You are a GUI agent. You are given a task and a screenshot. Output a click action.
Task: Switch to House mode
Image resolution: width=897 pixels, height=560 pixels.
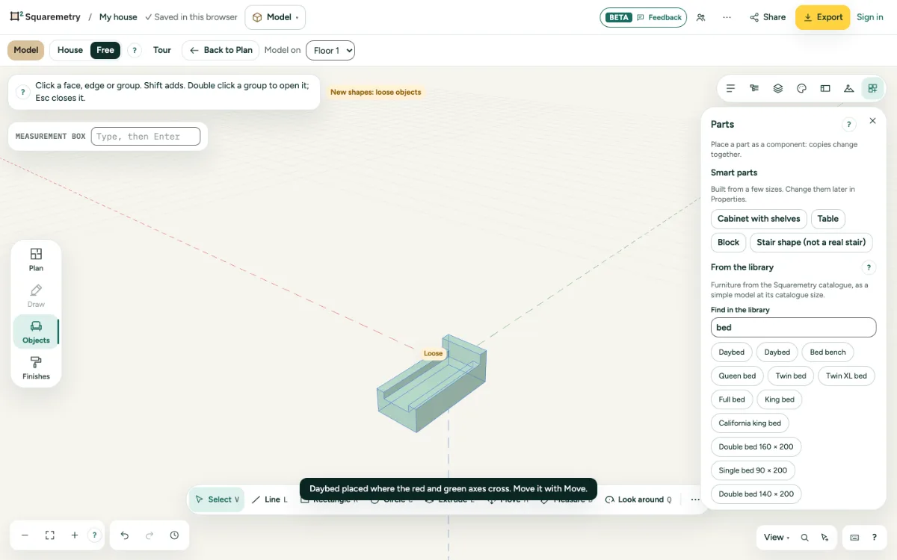coord(70,50)
